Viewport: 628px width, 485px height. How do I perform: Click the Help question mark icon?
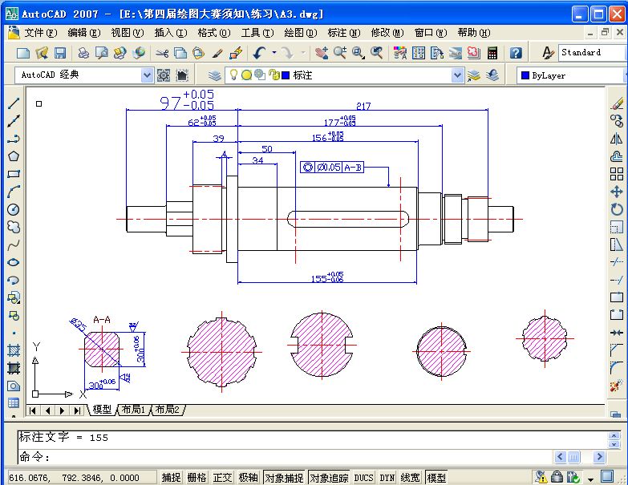point(516,53)
